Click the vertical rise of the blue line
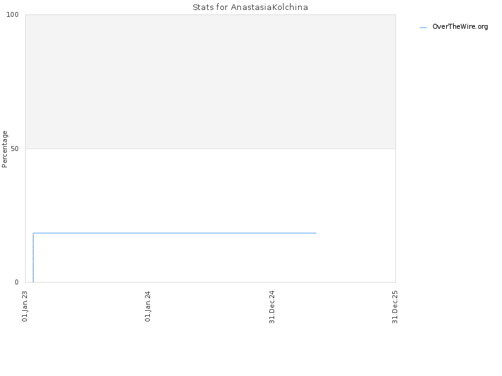The width and height of the screenshot is (502, 376). [33, 258]
